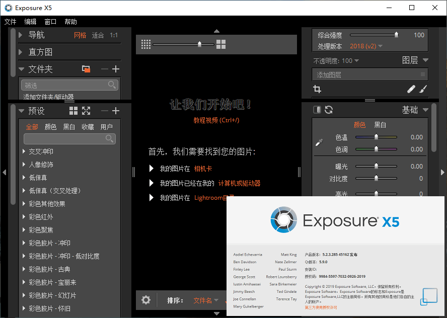Open the 基础 panel dropdown arrow
The height and width of the screenshot is (318, 447).
426,110
